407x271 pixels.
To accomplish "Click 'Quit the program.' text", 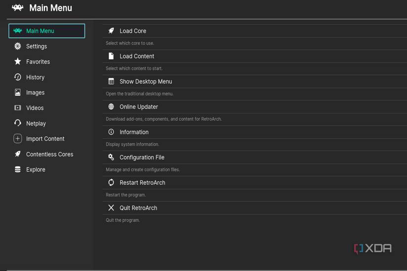I will tap(122, 220).
